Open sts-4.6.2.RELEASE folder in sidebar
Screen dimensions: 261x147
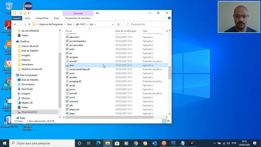(x=30, y=31)
